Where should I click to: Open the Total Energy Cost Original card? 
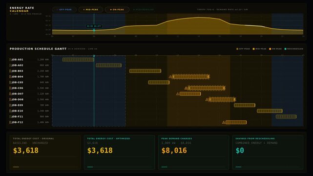(x=45, y=153)
